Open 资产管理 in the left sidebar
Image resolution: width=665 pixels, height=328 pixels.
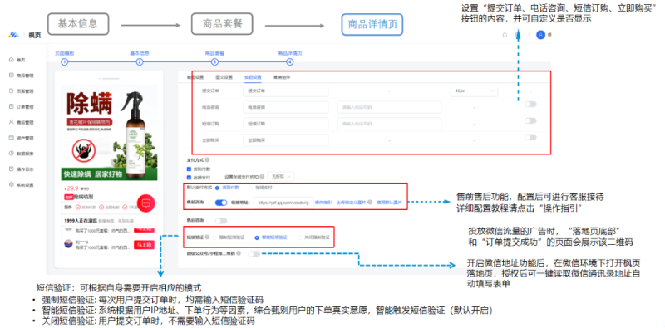(21, 138)
